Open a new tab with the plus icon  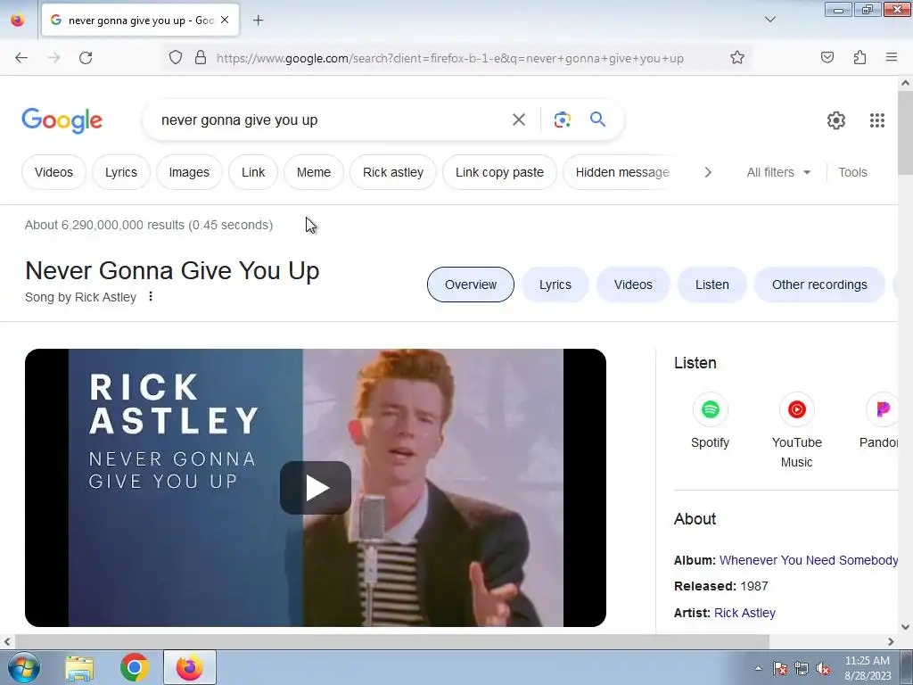[258, 21]
